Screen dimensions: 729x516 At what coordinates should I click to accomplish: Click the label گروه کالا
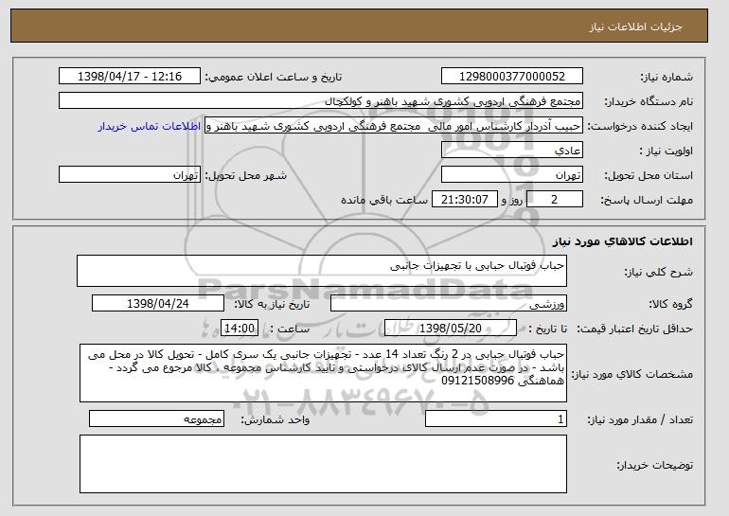[670, 304]
